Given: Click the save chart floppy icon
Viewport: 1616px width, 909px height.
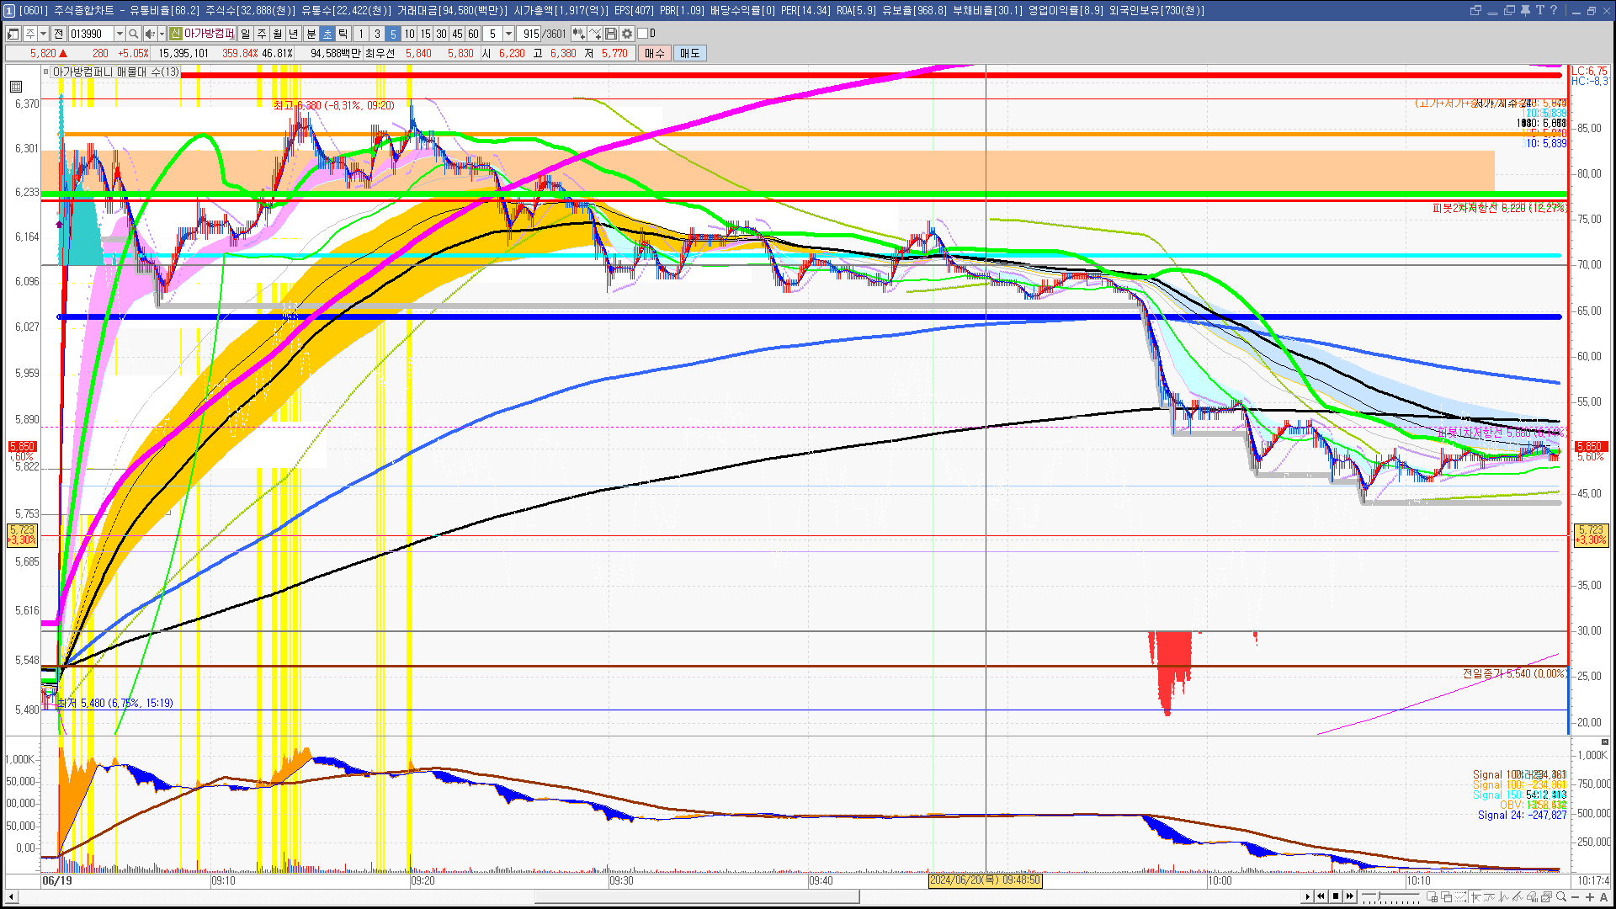Looking at the screenshot, I should [611, 34].
